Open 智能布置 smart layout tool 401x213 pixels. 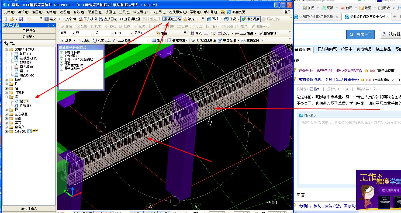pos(177,40)
